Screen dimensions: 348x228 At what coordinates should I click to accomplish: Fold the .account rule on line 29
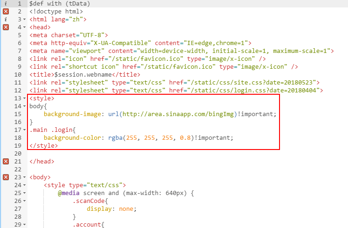click(24, 225)
